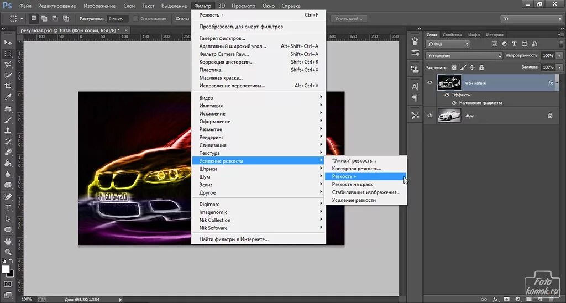Open the tool preset picker arrow
Screen dimensions: 566x303
point(22,19)
